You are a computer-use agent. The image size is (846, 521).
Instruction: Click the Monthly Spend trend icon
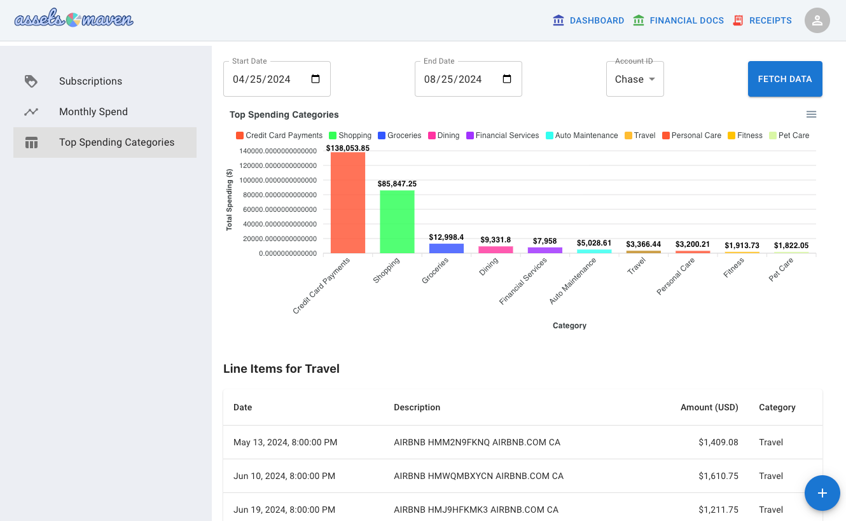click(31, 112)
